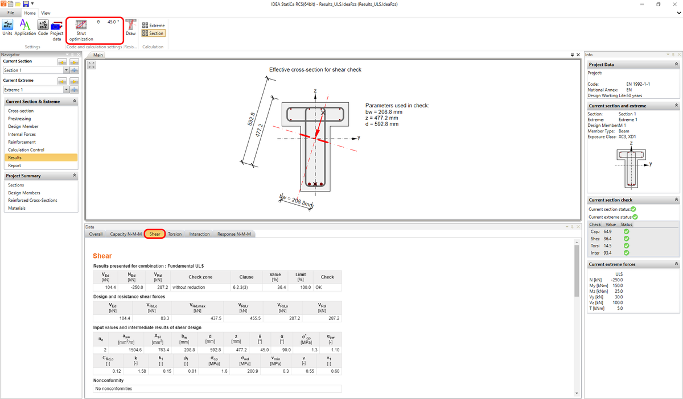Switch to the View ribbon tab
This screenshot has height=399, width=683.
(x=46, y=13)
